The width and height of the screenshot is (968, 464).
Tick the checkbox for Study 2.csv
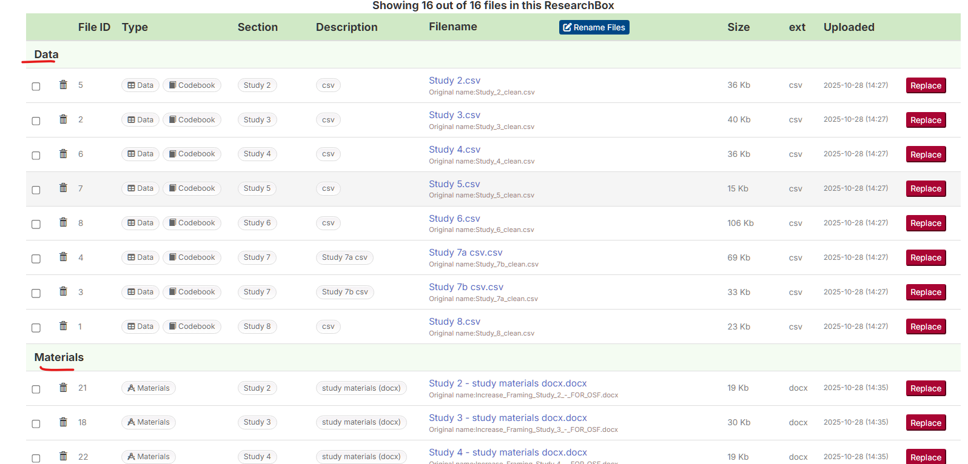pos(36,87)
